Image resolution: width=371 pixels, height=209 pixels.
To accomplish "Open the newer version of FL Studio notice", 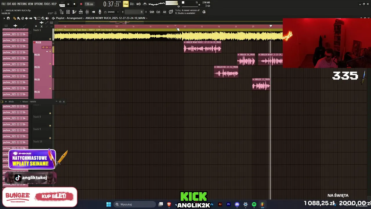I will coord(187,12).
